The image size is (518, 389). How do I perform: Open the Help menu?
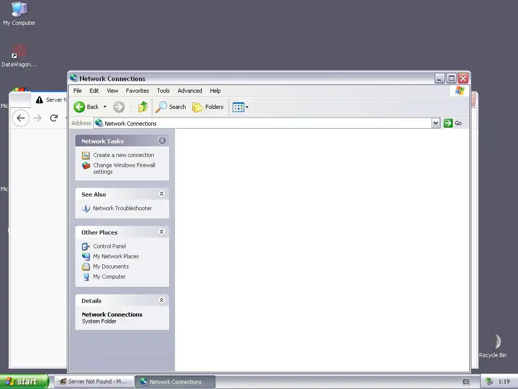pyautogui.click(x=215, y=91)
